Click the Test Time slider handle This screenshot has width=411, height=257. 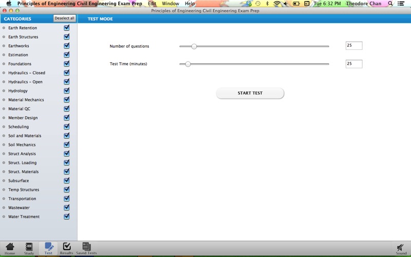pyautogui.click(x=188, y=64)
